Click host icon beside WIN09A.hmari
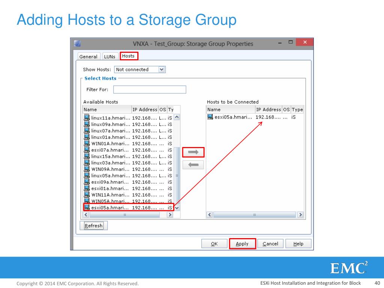Image resolution: width=384 pixels, height=288 pixels. [87, 169]
